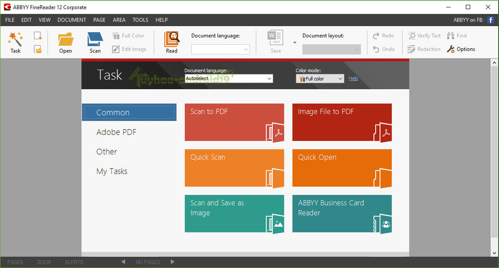
Task: Expand the Save format dropdown arrow
Action: point(295,43)
